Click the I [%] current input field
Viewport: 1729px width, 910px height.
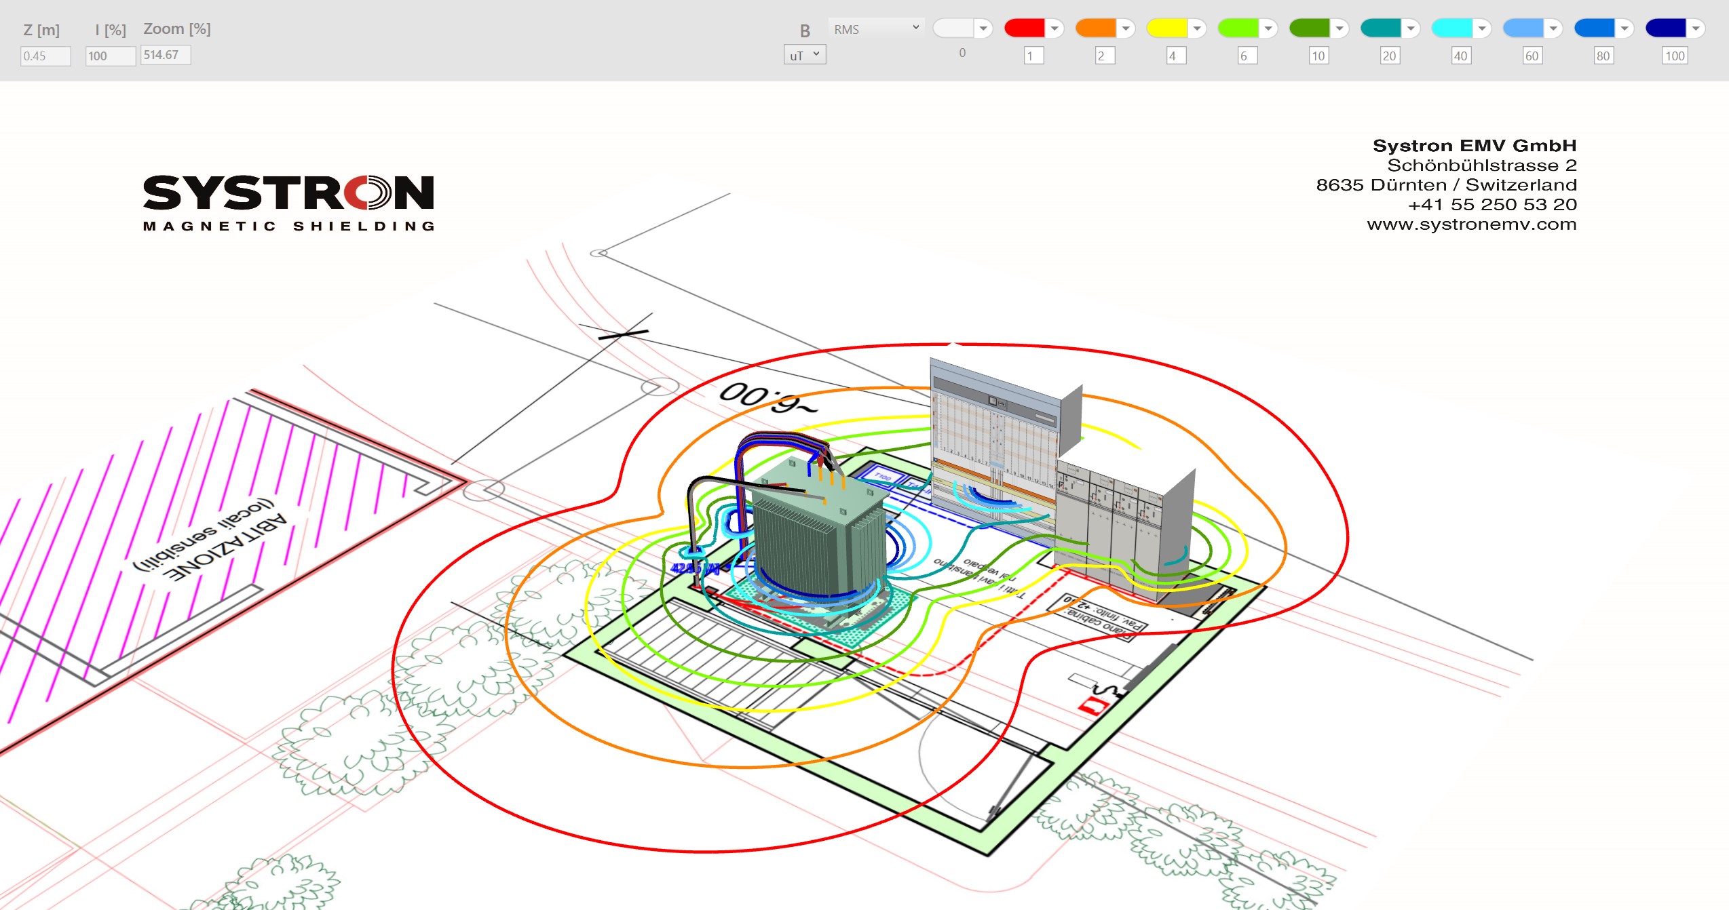pos(110,56)
